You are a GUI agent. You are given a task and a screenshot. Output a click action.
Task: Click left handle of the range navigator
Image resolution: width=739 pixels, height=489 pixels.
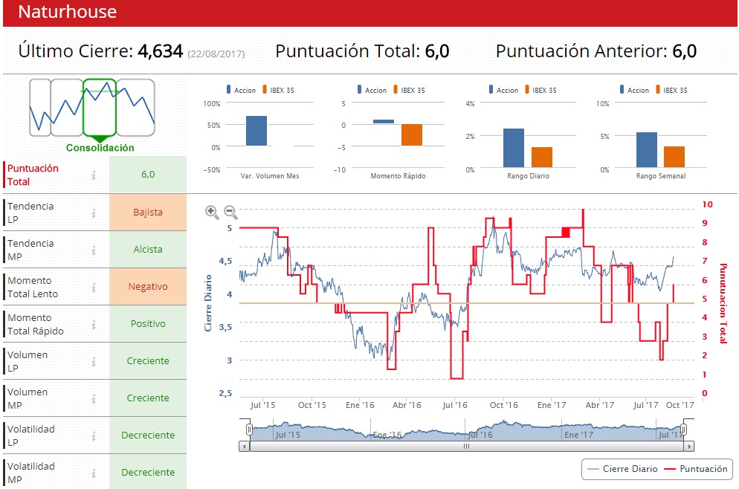(249, 429)
